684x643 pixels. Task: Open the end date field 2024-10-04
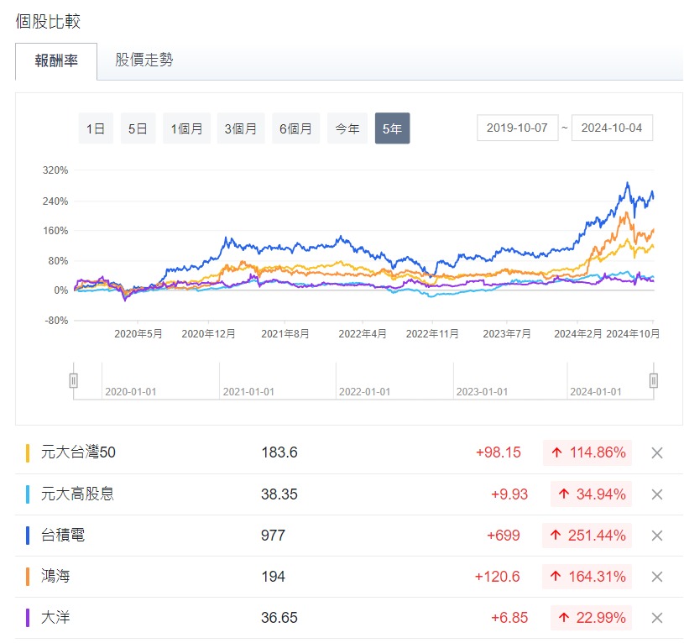coord(612,128)
